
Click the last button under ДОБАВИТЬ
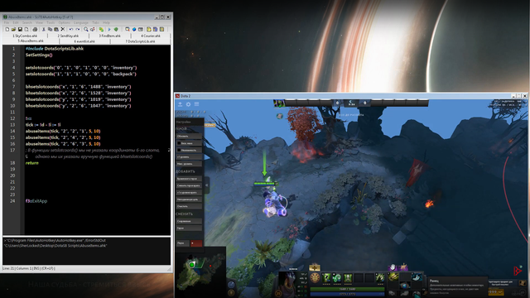pos(189,206)
